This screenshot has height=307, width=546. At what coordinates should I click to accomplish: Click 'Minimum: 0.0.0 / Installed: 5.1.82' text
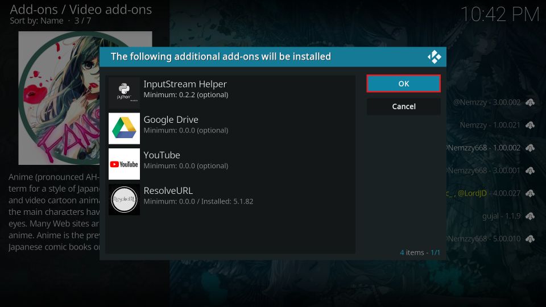pyautogui.click(x=198, y=201)
